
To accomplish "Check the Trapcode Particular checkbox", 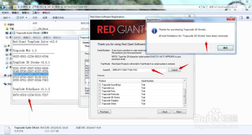I will pyautogui.click(x=100, y=94).
